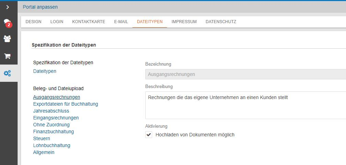The height and width of the screenshot is (165, 346).
Task: Go to the IMPRESSUM tab
Action: pyautogui.click(x=184, y=22)
